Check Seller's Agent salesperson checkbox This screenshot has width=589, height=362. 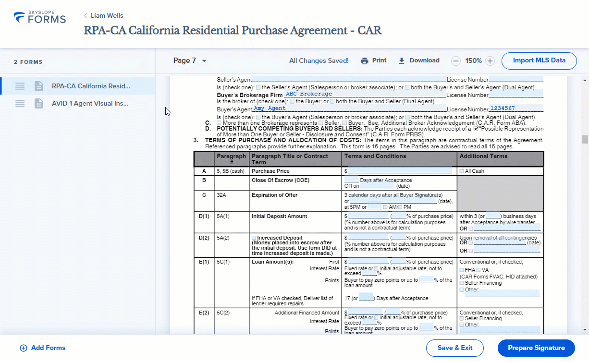tap(258, 87)
